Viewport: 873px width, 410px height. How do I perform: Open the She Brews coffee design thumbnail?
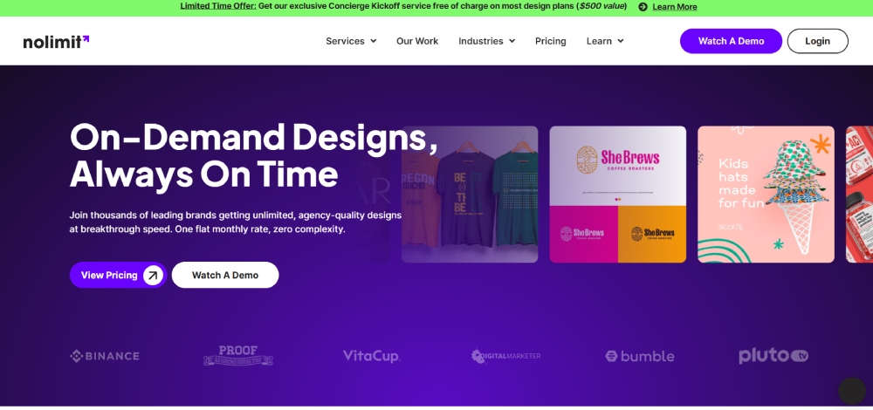[618, 195]
